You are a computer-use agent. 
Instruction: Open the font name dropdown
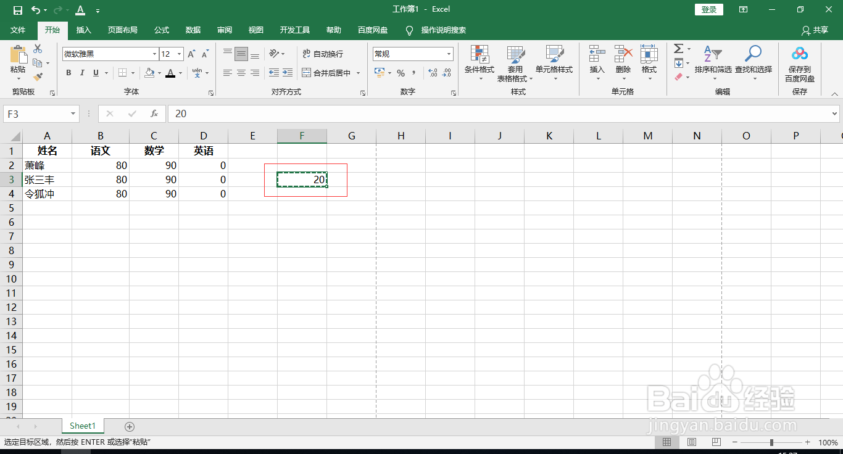154,54
